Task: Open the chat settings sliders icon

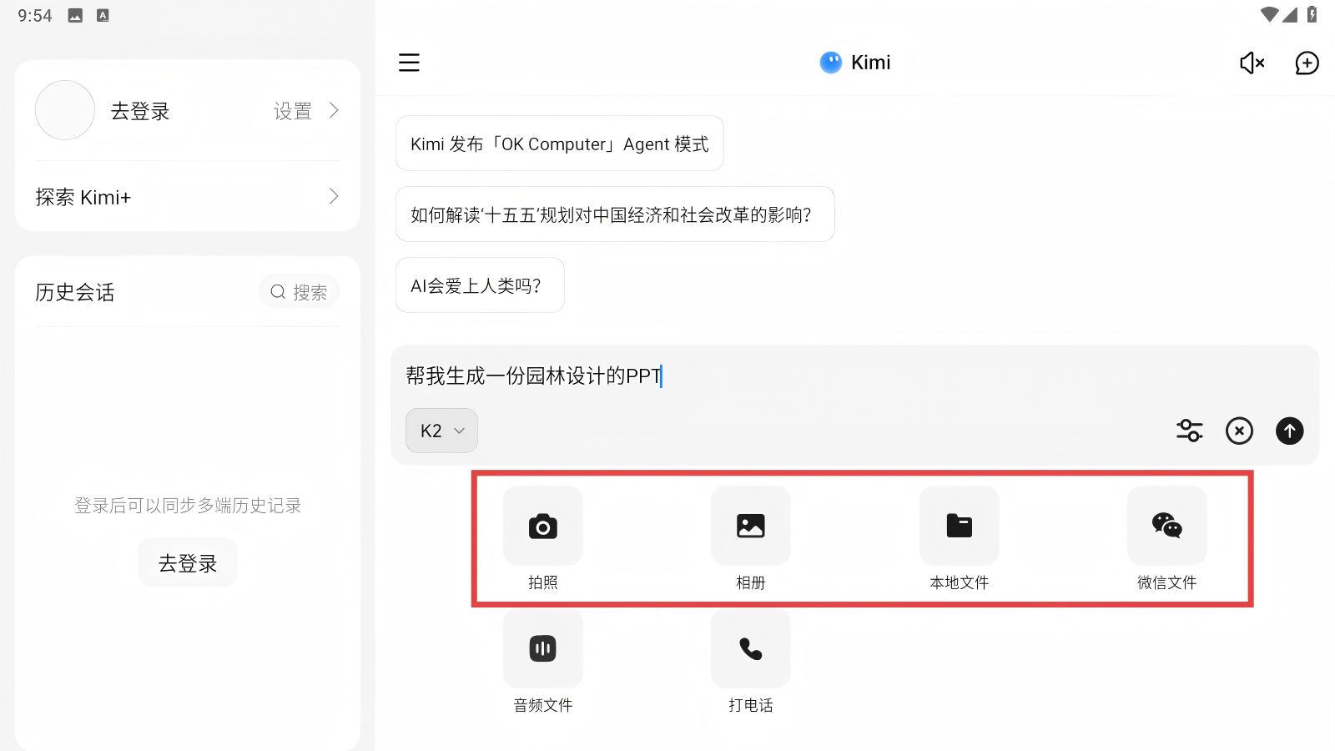Action: (x=1189, y=431)
